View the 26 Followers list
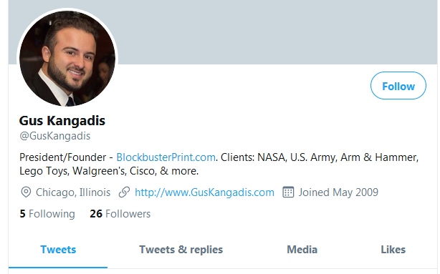440x274 pixels. pyautogui.click(x=120, y=214)
